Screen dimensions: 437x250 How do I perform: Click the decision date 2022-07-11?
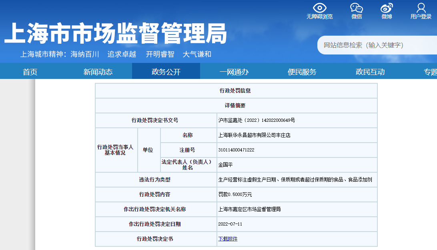(230, 224)
